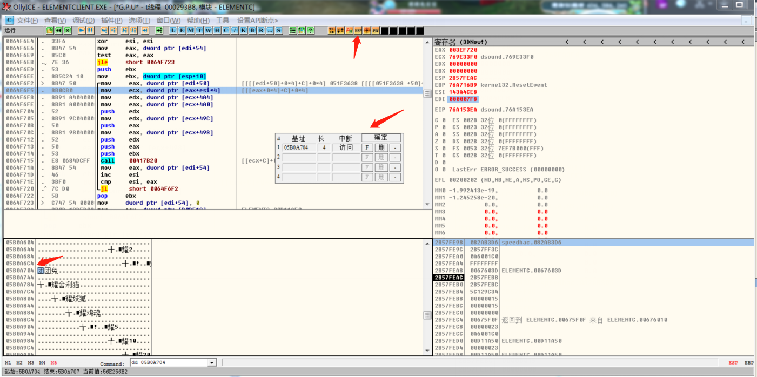Click the Close program (X) toolbar icon

tap(68, 30)
